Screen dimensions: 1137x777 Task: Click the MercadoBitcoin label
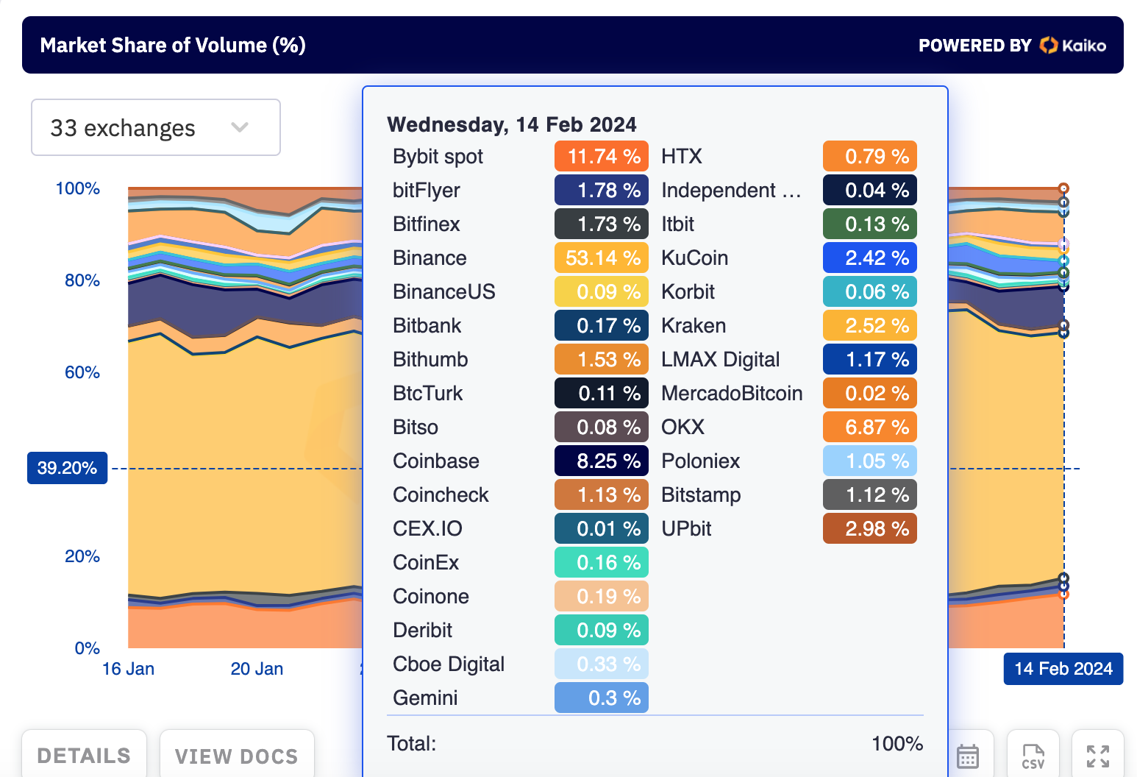tap(732, 394)
